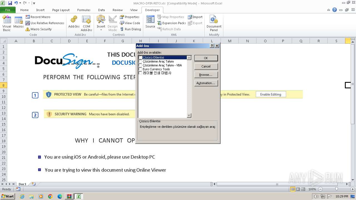Check Euro Currency Tools add-in
This screenshot has width=356, height=200.
(x=140, y=69)
